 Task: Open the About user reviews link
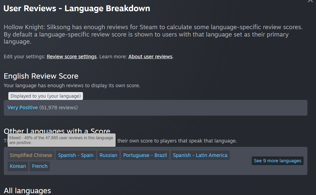[x=150, y=57]
